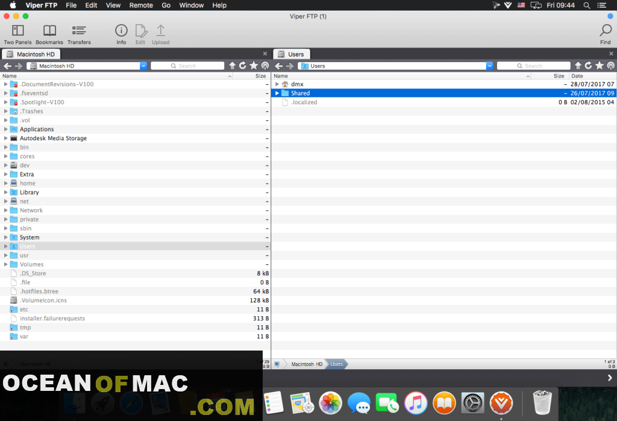
Task: Click the expand arrow at the bottom right
Action: coord(610,378)
